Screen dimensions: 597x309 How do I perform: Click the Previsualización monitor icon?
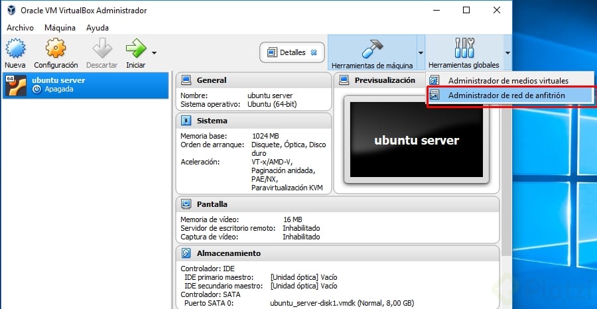[344, 80]
